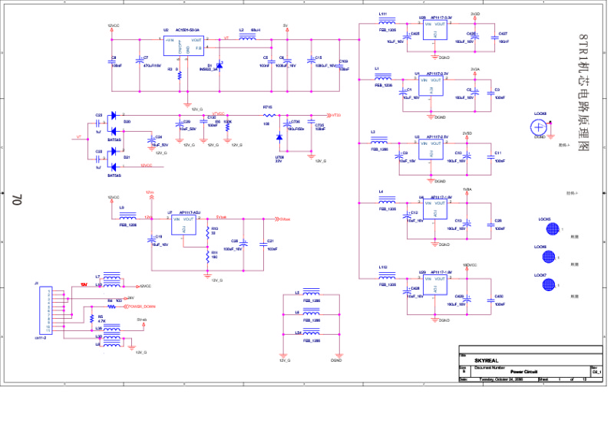Select the U29 regulator block

pos(434,285)
